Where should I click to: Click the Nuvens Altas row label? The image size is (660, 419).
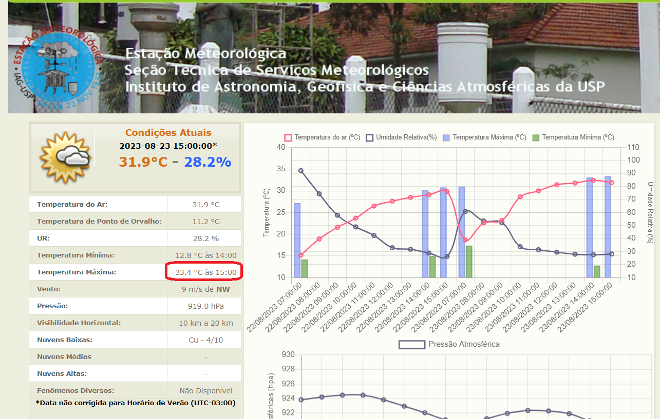[62, 374]
